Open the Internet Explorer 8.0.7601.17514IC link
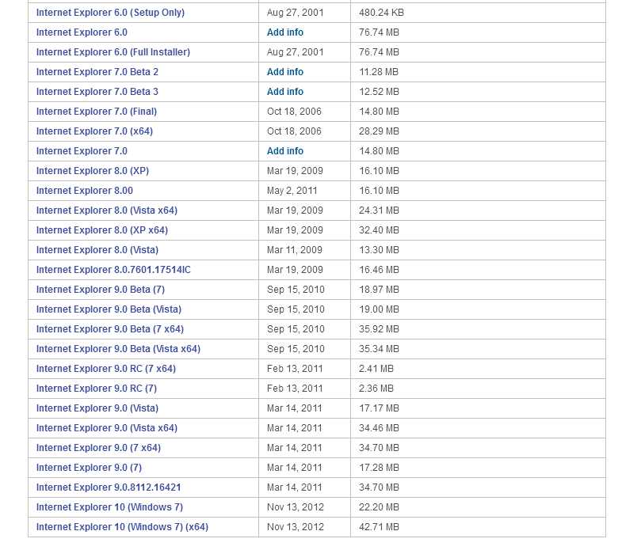Viewport: 641px width, 550px height. point(113,270)
